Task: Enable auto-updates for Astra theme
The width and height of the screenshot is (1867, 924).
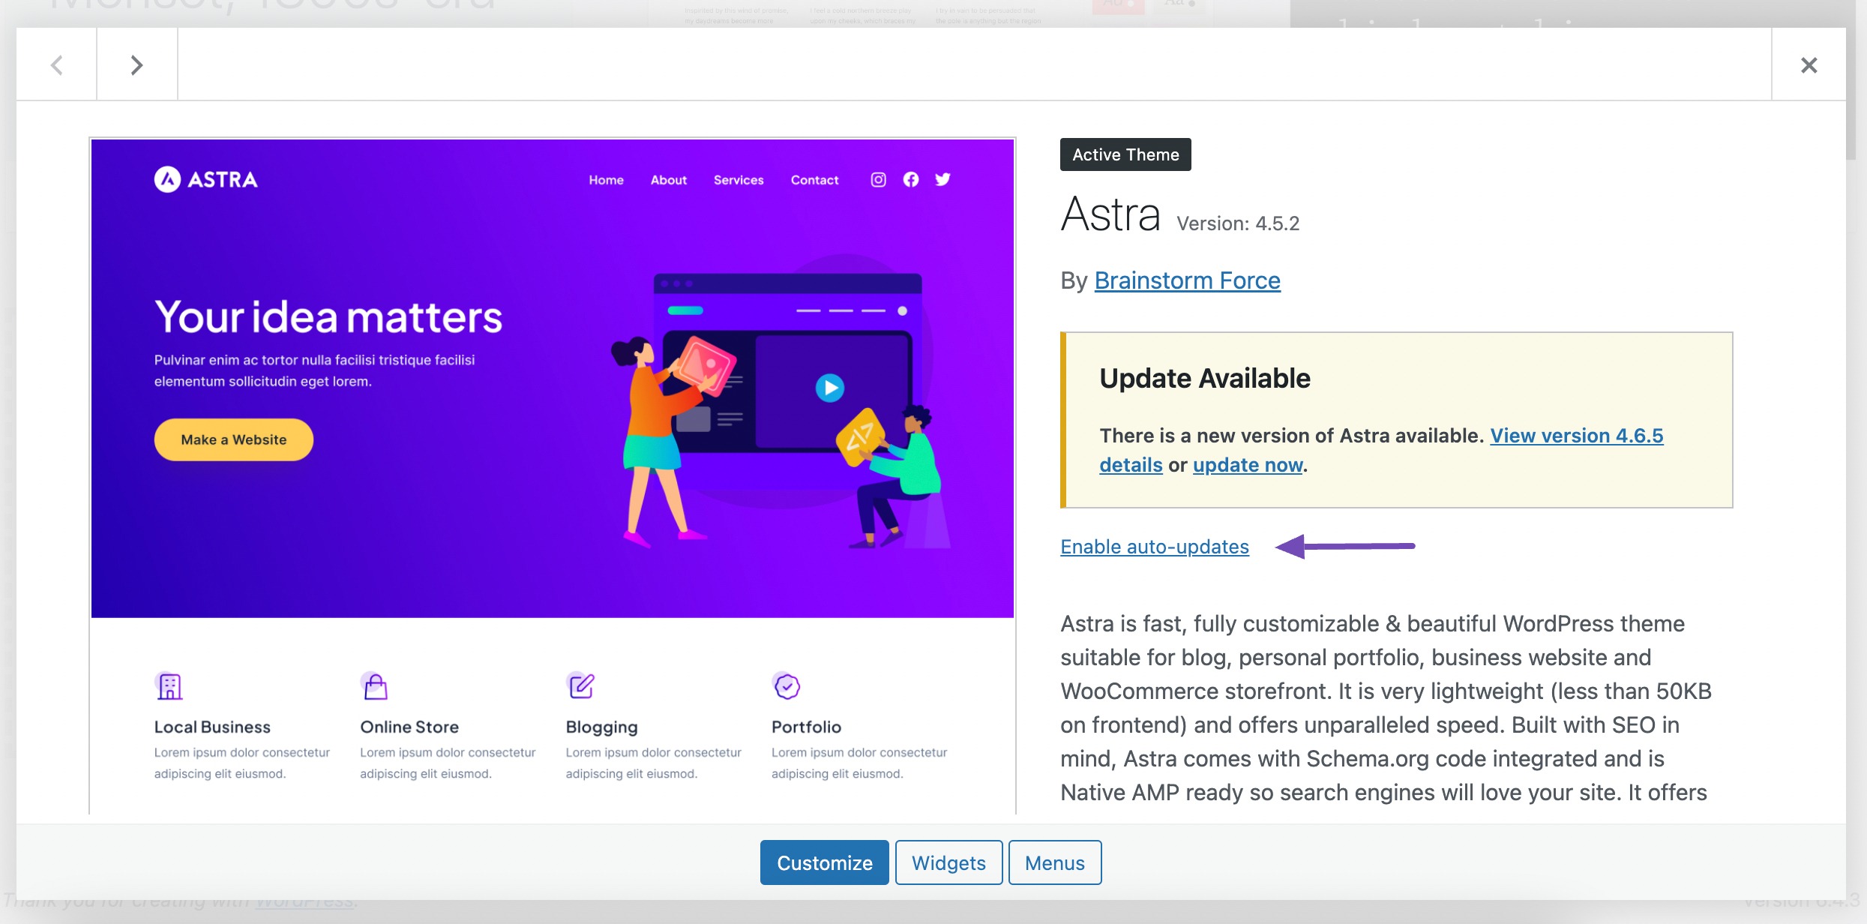Action: (x=1154, y=547)
